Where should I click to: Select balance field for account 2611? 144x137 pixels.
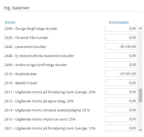click(x=121, y=92)
